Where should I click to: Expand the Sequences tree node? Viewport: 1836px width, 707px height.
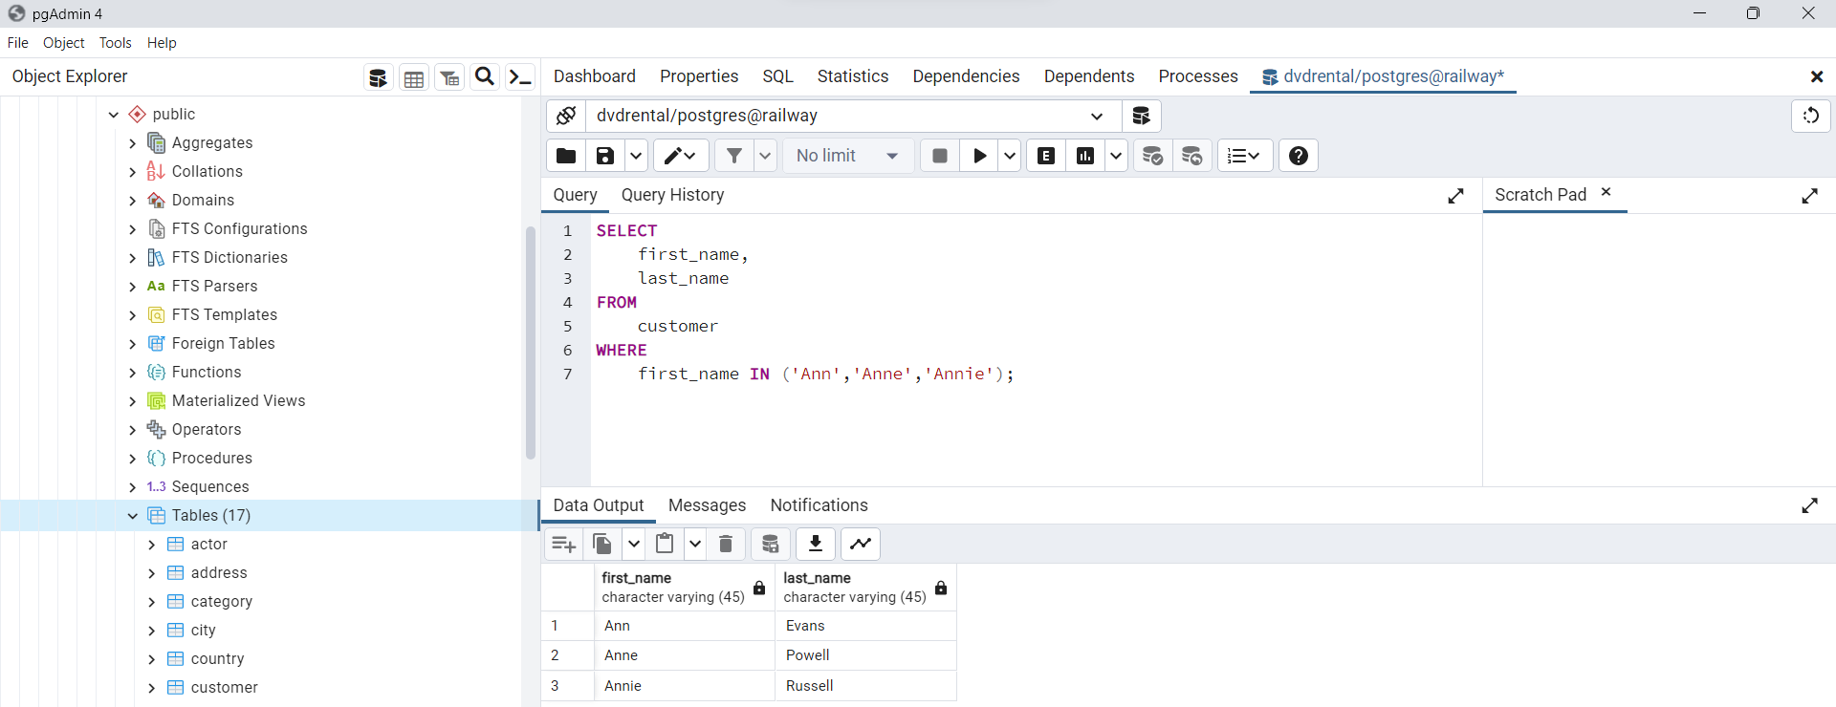[x=133, y=487]
